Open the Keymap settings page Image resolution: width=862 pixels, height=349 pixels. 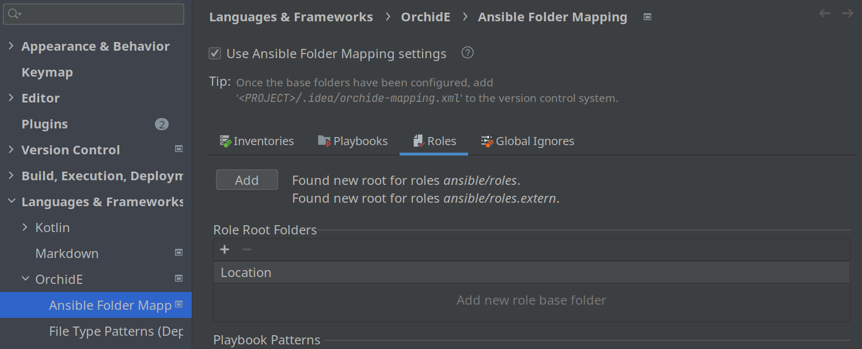coord(47,73)
